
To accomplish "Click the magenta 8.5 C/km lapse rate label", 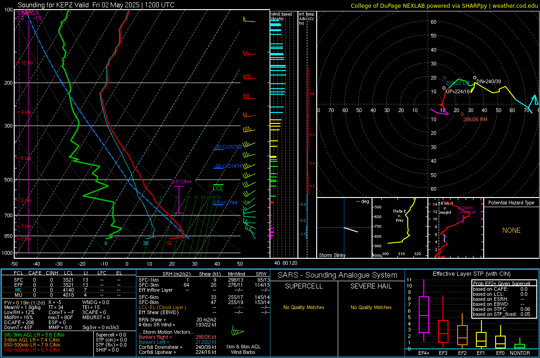I will pyautogui.click(x=181, y=182).
